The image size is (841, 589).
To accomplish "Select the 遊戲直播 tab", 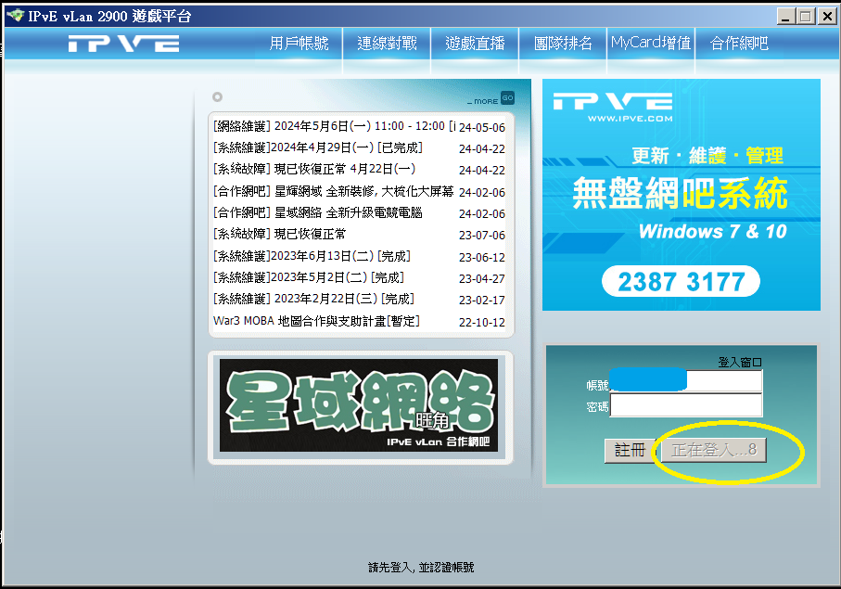I will click(x=475, y=43).
